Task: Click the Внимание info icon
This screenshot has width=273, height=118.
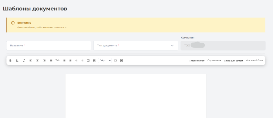Action: (x=13, y=23)
